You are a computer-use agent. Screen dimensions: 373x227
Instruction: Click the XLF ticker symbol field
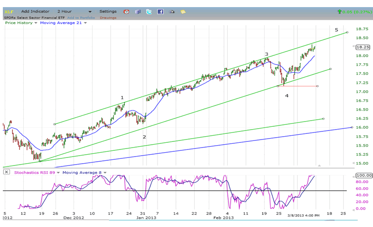tap(9, 11)
